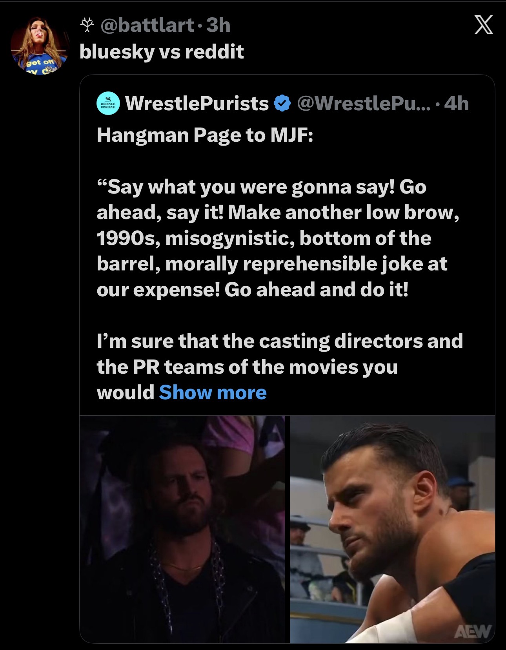
Task: Expand the post with Show more
Action: [x=213, y=392]
